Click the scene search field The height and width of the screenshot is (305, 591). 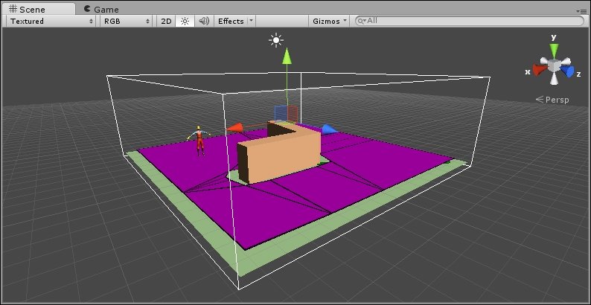click(x=469, y=21)
